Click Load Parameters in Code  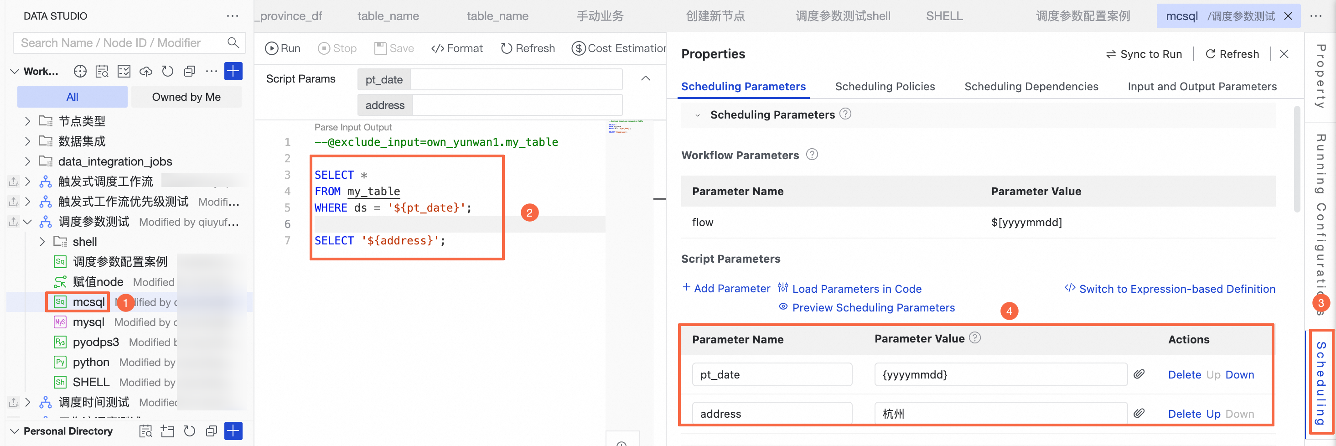(849, 288)
